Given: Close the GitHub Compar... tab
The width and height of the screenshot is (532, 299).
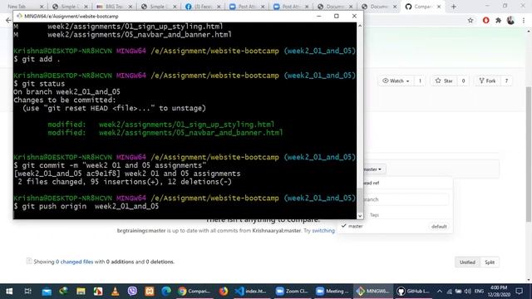Looking at the screenshot, I should click(439, 7).
